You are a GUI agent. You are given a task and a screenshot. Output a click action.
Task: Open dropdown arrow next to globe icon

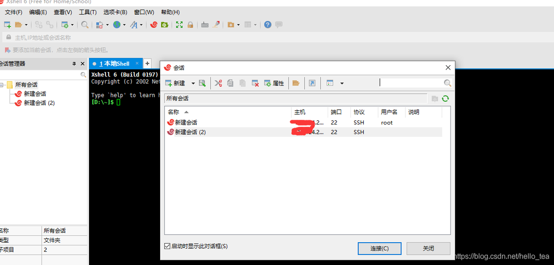click(x=124, y=25)
